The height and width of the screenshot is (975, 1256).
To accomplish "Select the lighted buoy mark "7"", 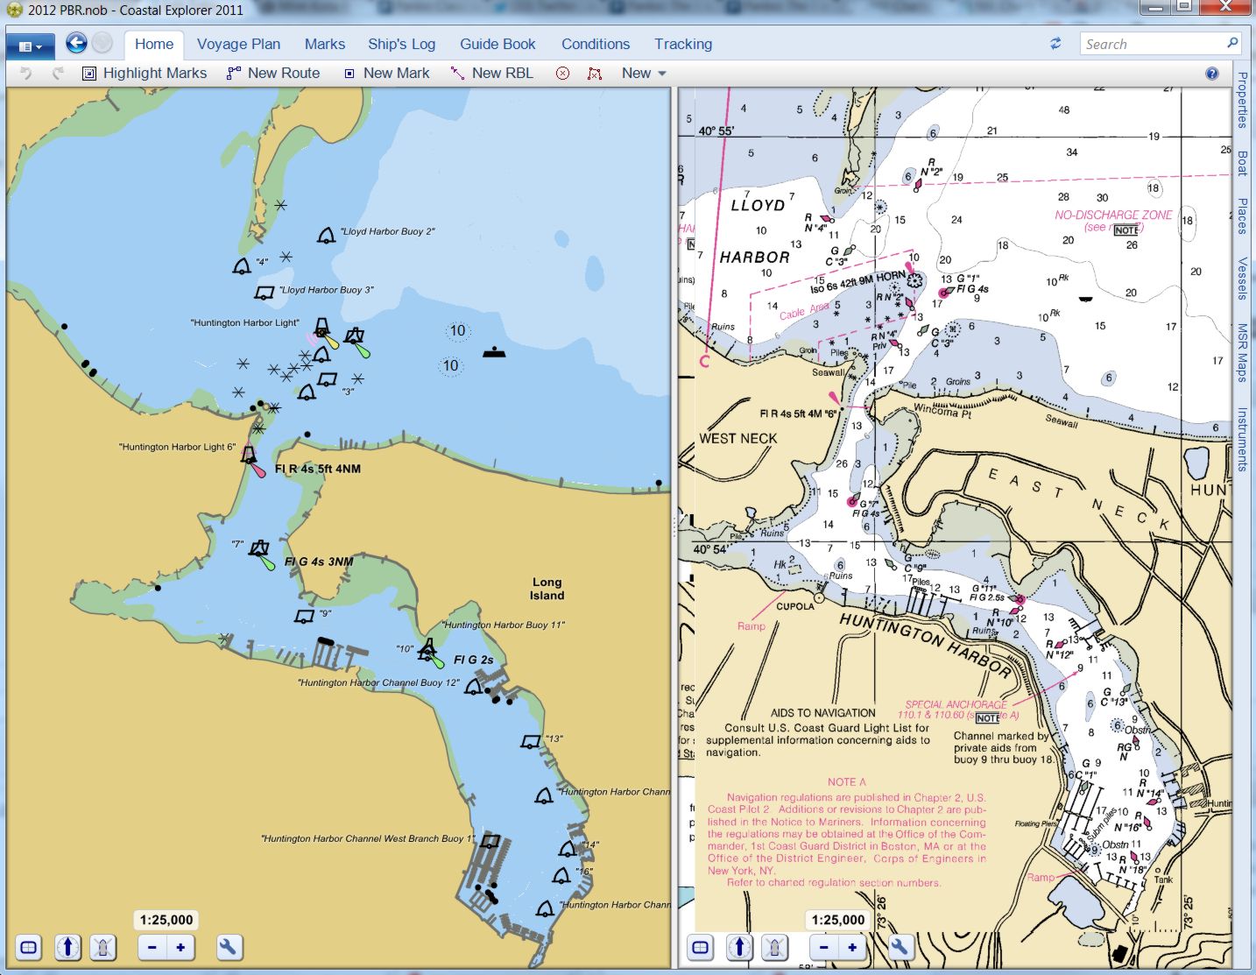I will 258,548.
